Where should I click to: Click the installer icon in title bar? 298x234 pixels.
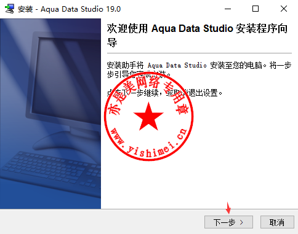pos(9,9)
